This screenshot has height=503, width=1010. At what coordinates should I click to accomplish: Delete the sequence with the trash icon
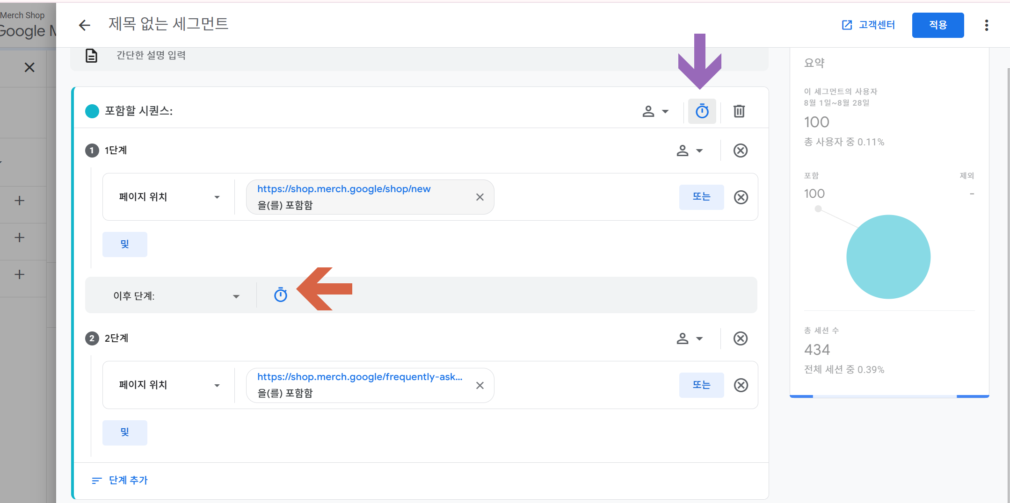[739, 111]
